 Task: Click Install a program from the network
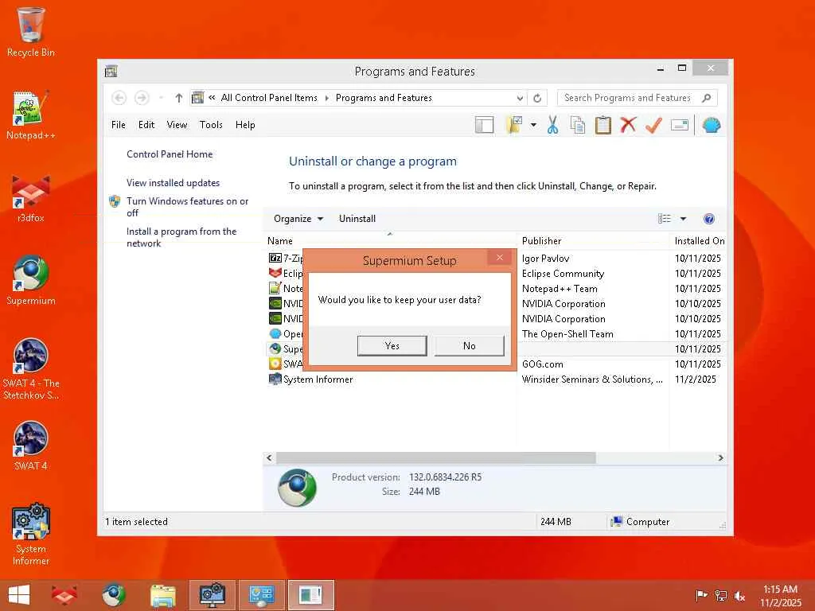[x=181, y=237]
